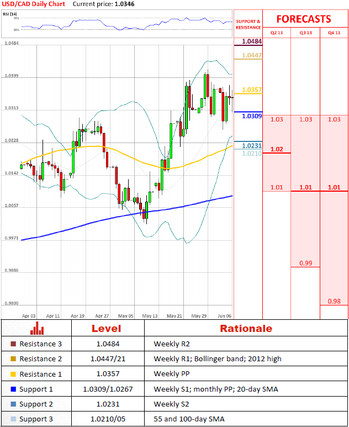
Task: Click the 'Jun 06' date axis label
Action: click(224, 316)
